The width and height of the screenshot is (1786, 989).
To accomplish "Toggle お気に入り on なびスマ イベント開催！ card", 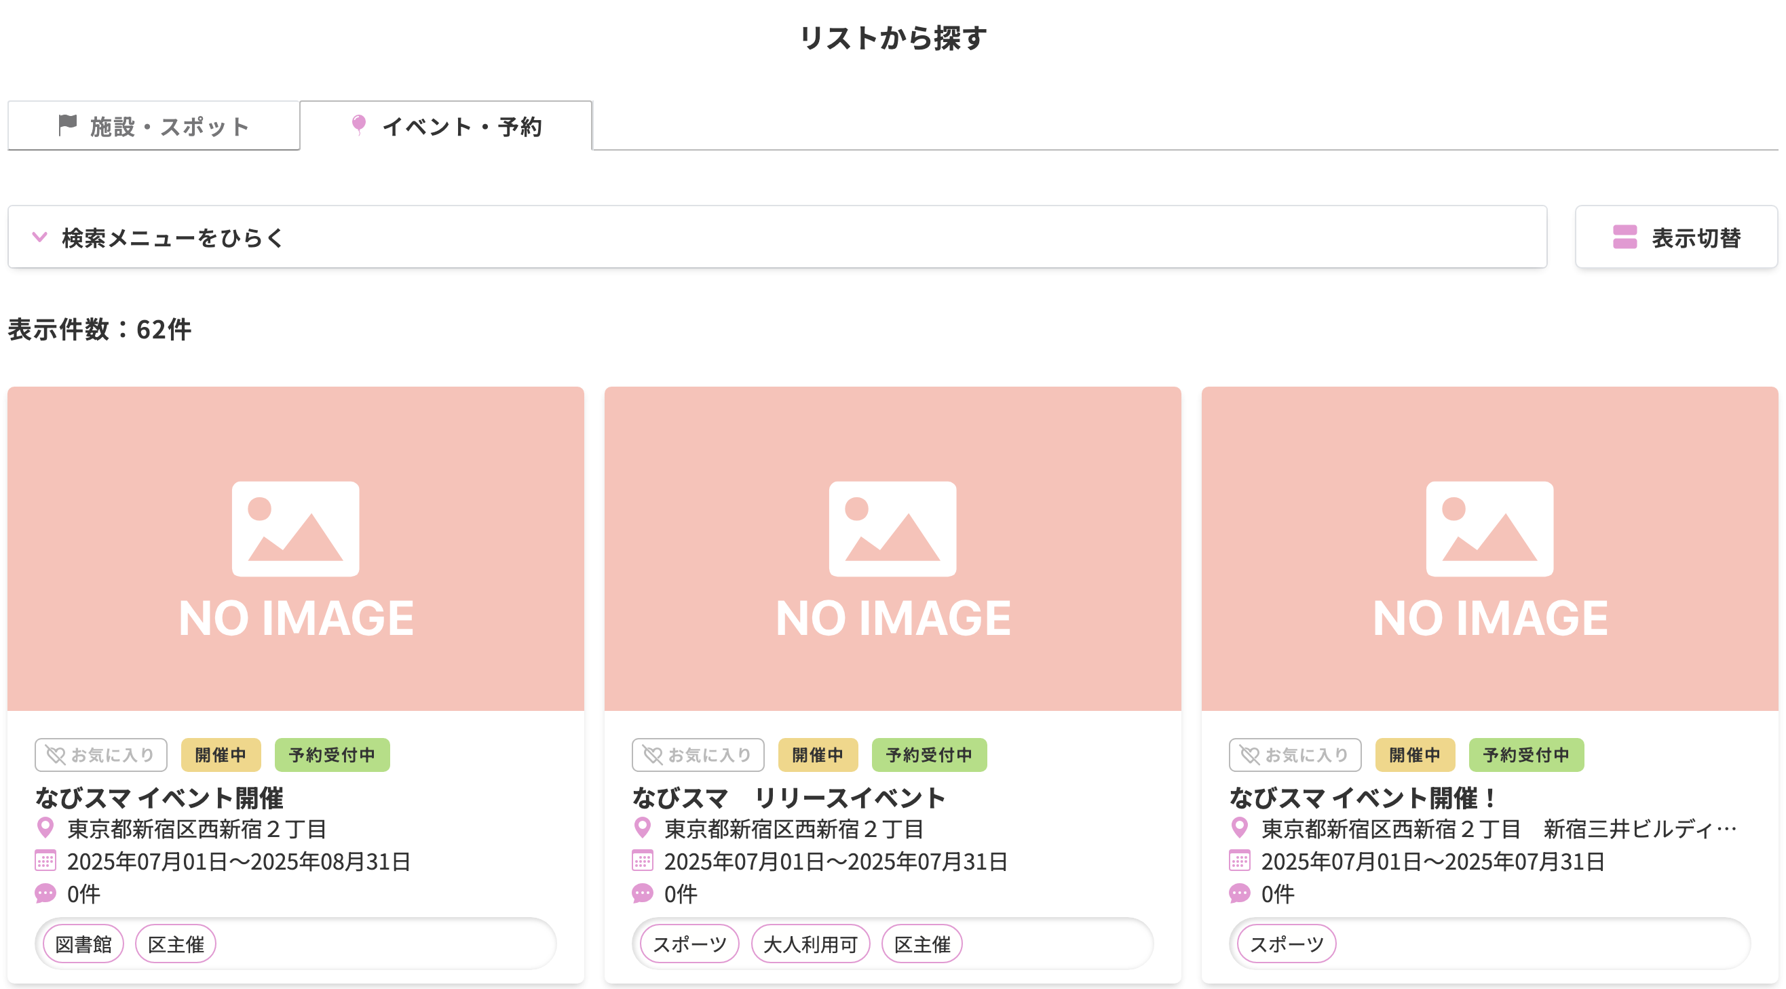I will [1295, 755].
